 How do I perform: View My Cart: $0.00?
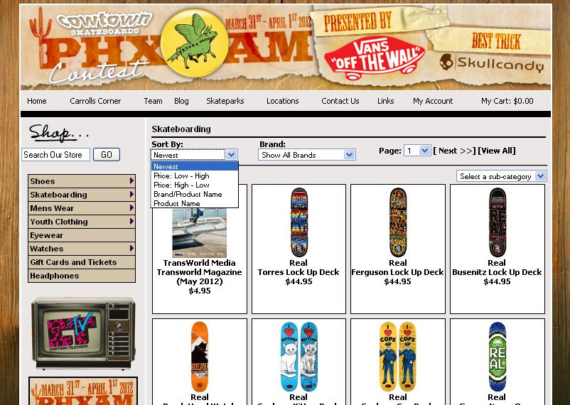tap(507, 101)
